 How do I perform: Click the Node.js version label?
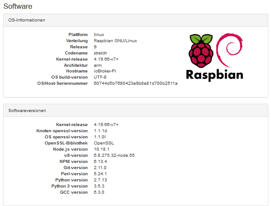tap(70, 149)
